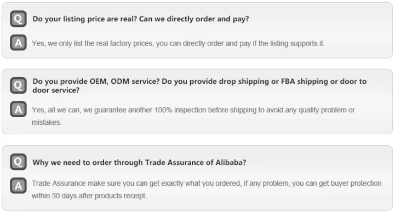
Task: Click 'if the listing supports it' in the first answer
Action: [x=288, y=43]
